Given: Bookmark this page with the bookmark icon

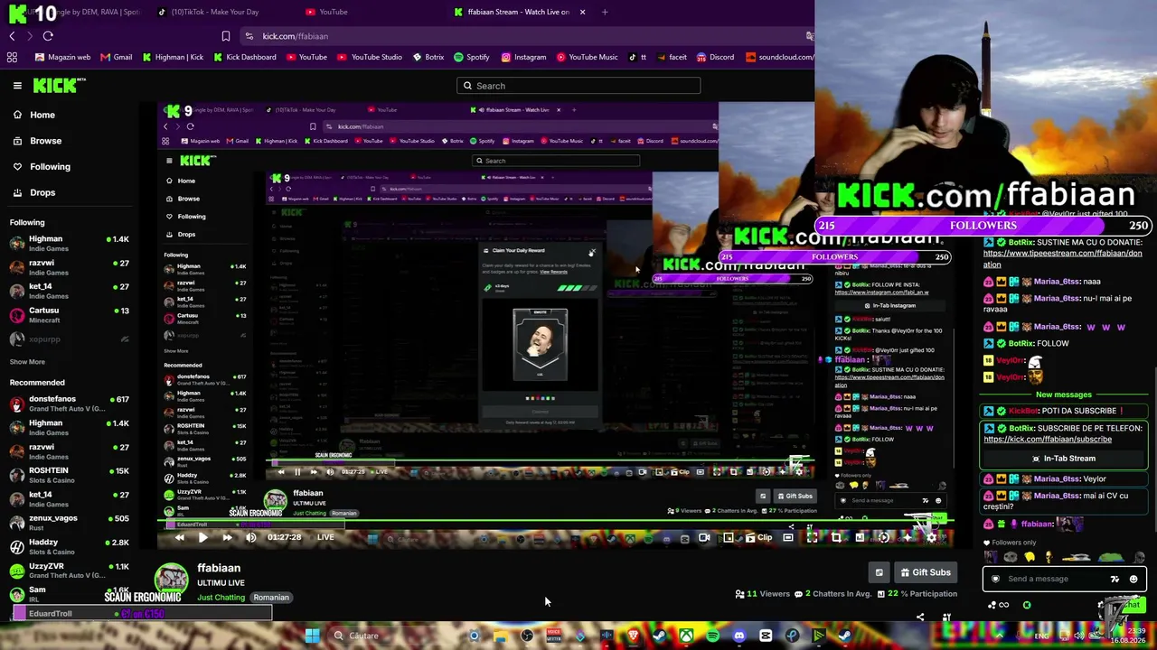Looking at the screenshot, I should point(226,36).
